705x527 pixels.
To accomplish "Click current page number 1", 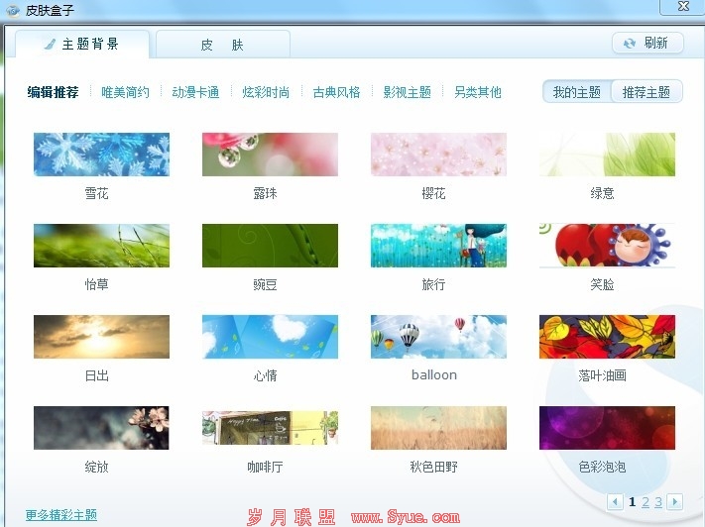I will [633, 502].
